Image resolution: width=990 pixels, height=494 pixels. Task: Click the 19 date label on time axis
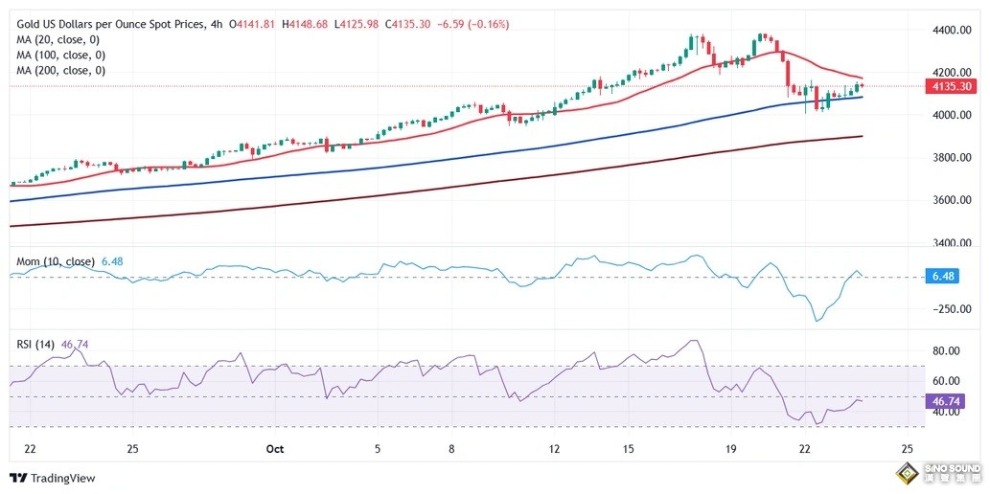(x=731, y=448)
